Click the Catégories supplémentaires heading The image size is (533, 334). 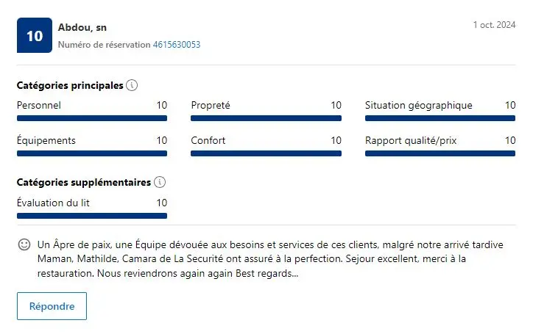pyautogui.click(x=84, y=182)
